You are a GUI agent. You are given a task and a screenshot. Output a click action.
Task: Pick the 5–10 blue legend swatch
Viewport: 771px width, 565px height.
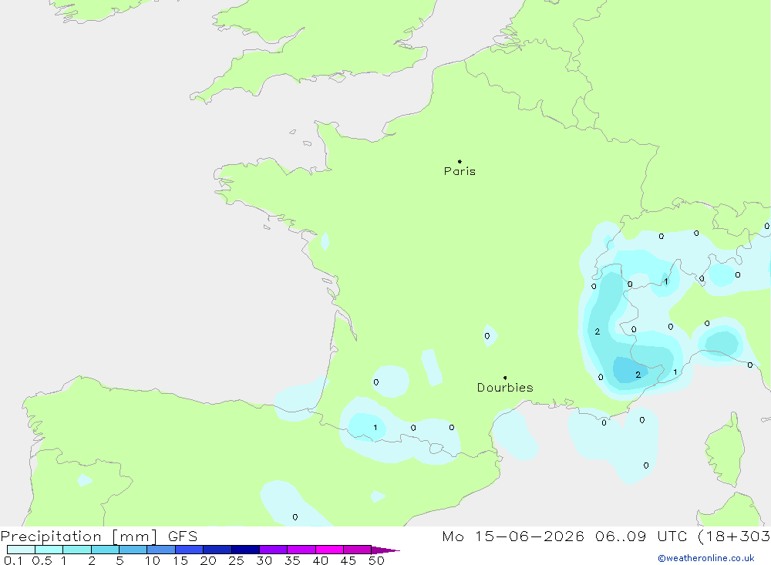tap(133, 550)
